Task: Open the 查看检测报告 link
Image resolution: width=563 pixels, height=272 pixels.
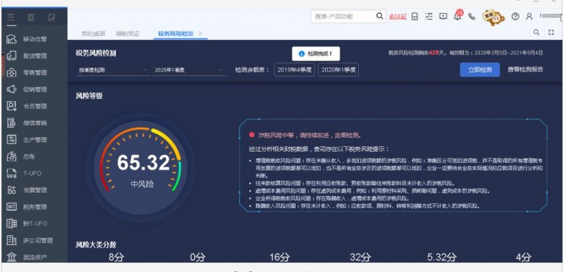Action: [x=525, y=70]
